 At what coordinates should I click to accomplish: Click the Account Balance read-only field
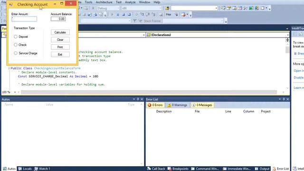click(x=58, y=19)
